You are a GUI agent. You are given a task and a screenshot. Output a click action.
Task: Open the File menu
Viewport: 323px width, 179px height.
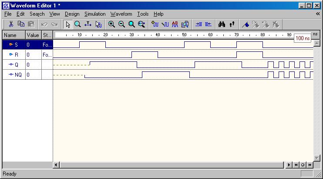[8, 14]
